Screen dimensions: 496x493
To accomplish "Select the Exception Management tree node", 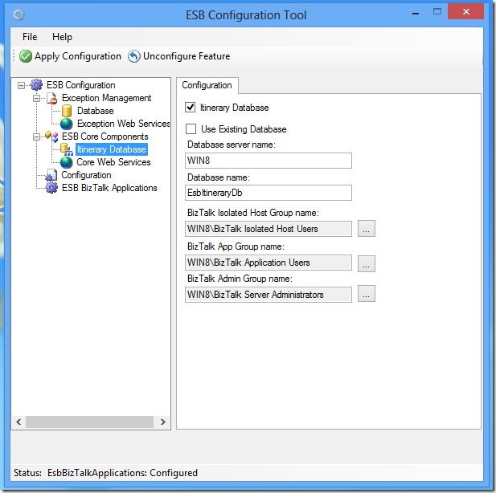I will click(107, 98).
